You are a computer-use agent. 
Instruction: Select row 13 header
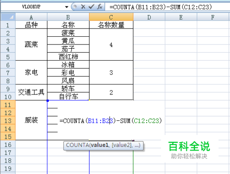click(x=8, y=121)
